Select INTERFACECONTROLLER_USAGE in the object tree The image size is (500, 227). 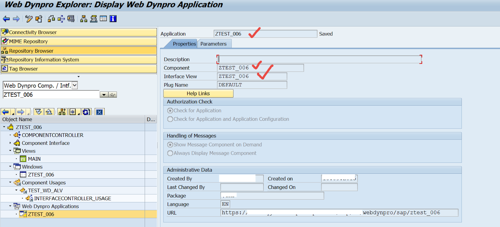[x=72, y=198]
